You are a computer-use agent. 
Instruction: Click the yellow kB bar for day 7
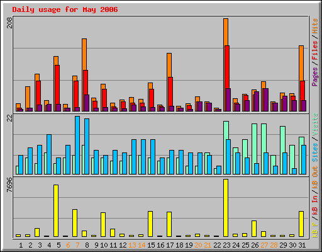[x=75, y=223]
